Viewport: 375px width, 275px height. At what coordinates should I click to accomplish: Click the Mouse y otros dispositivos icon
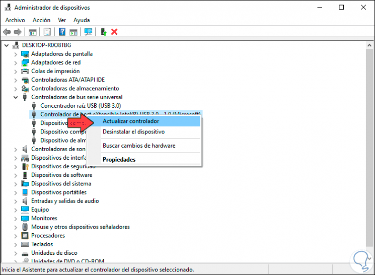25,227
